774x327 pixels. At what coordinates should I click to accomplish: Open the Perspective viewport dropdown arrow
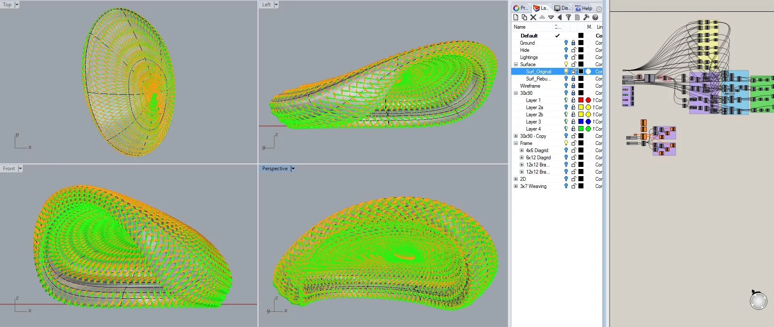pos(293,169)
